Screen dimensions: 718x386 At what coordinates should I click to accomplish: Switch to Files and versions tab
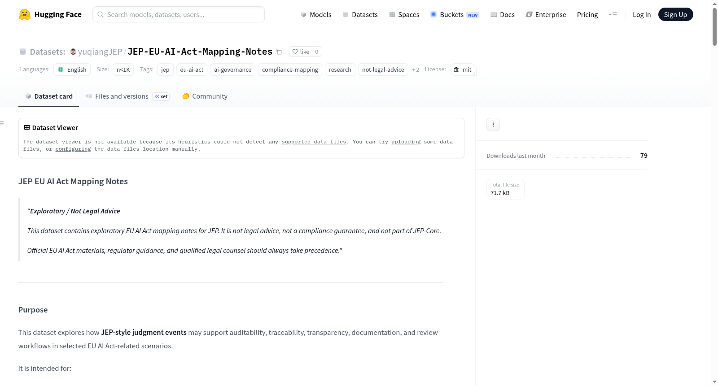[x=127, y=96]
